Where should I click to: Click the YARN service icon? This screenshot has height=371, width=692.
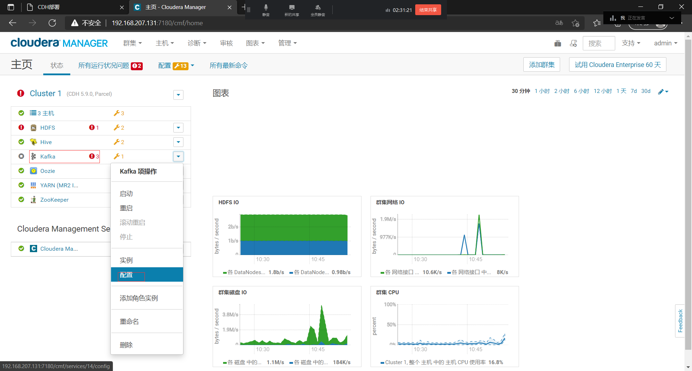point(34,185)
